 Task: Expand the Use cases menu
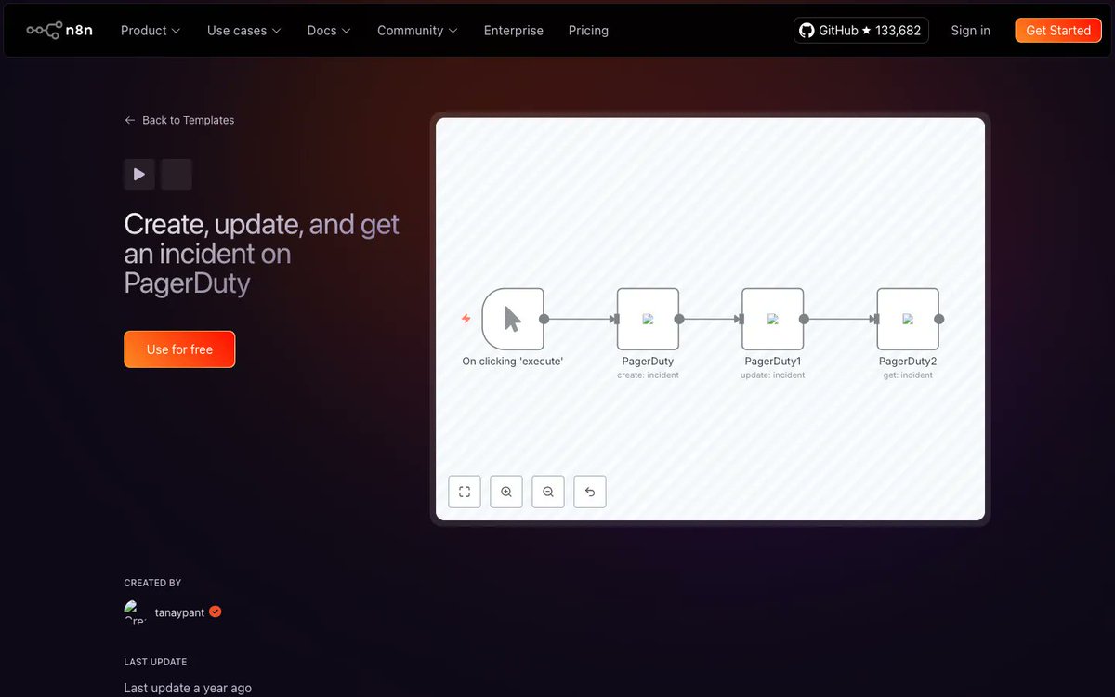click(x=243, y=31)
